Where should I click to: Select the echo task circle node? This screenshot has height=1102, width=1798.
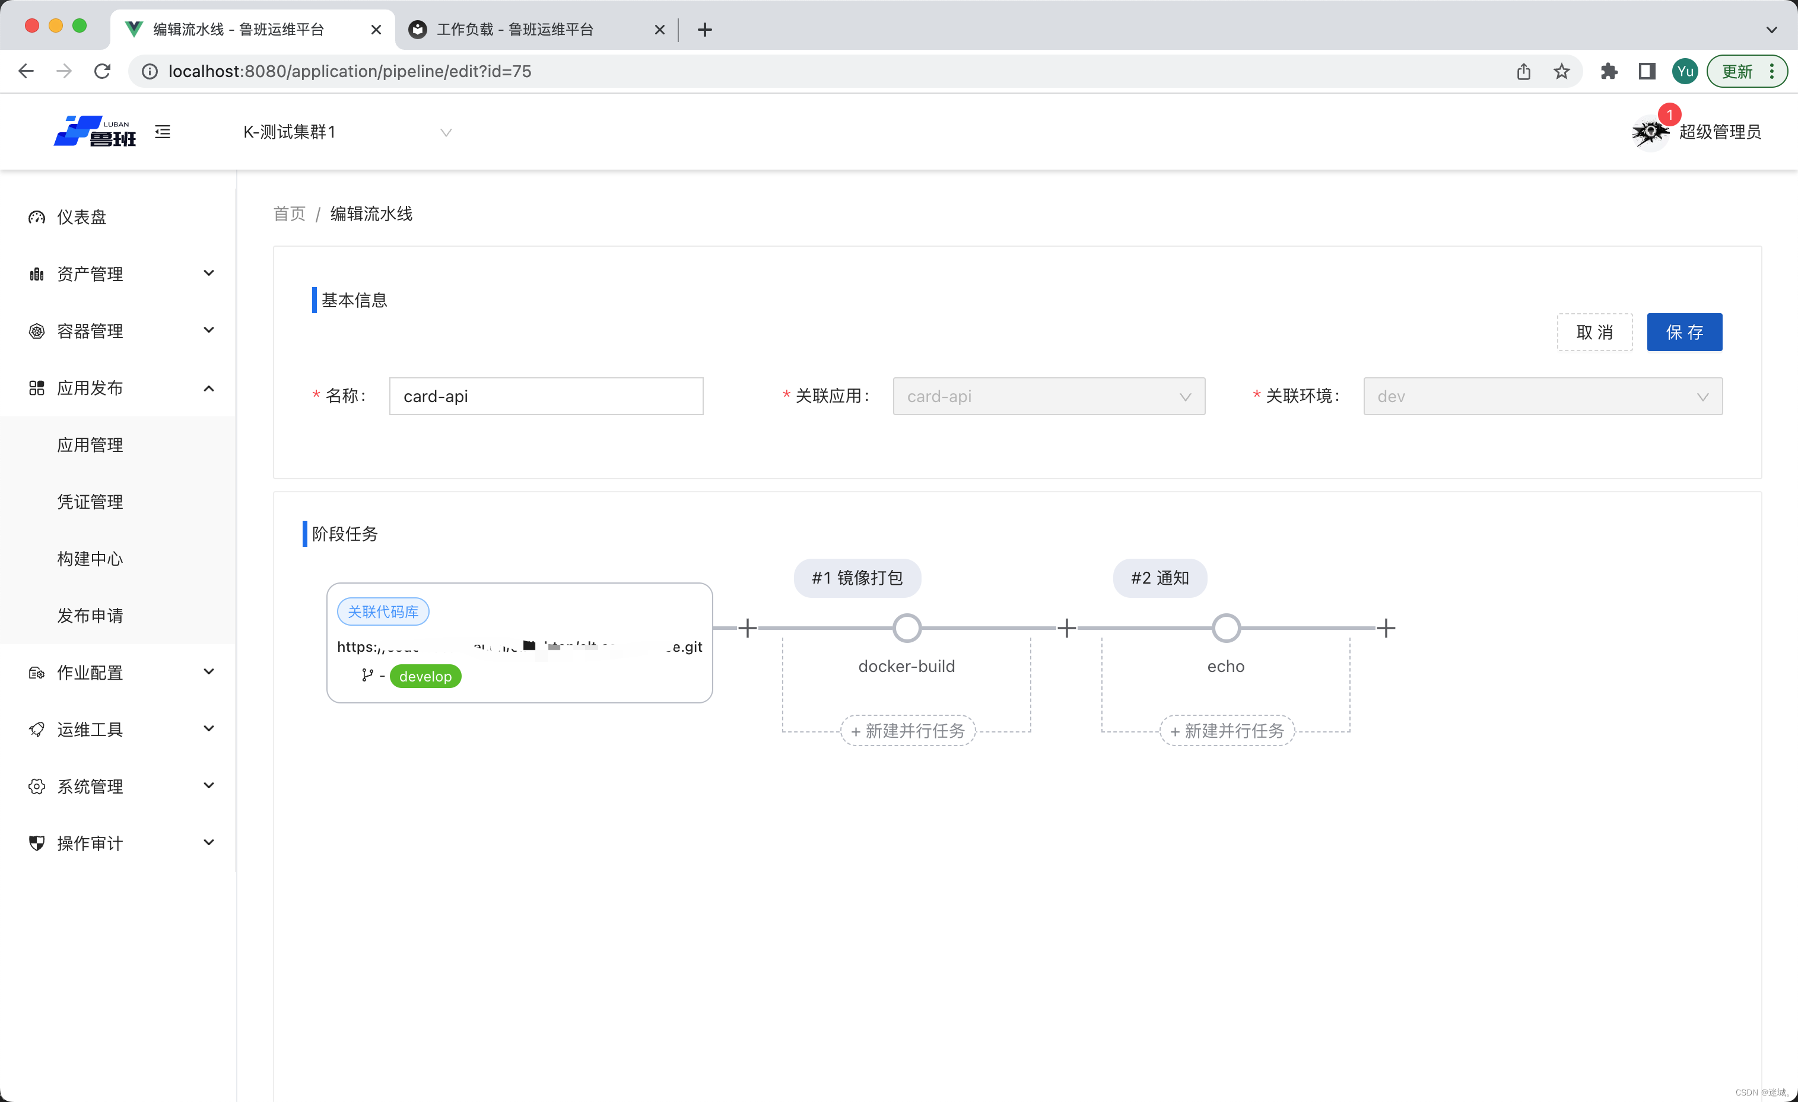[1226, 628]
